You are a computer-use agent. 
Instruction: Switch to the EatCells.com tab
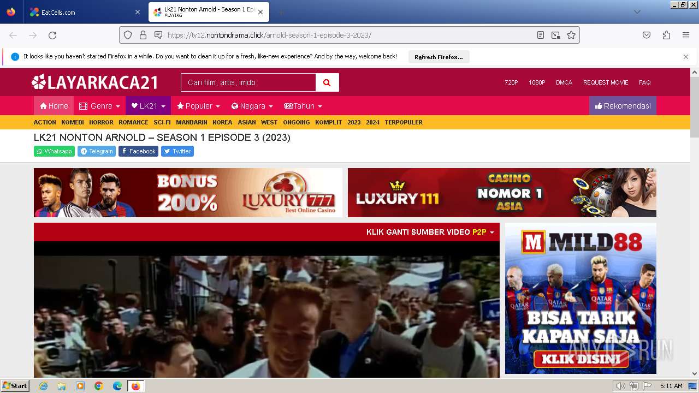pyautogui.click(x=85, y=12)
